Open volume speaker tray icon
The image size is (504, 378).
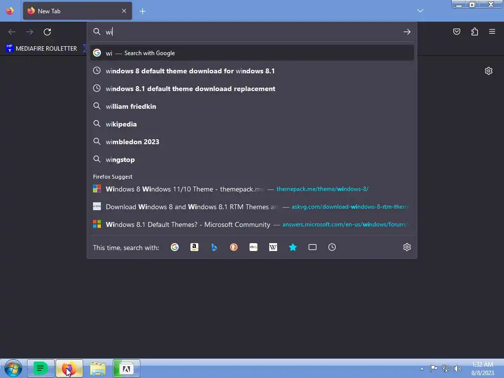coord(457,368)
